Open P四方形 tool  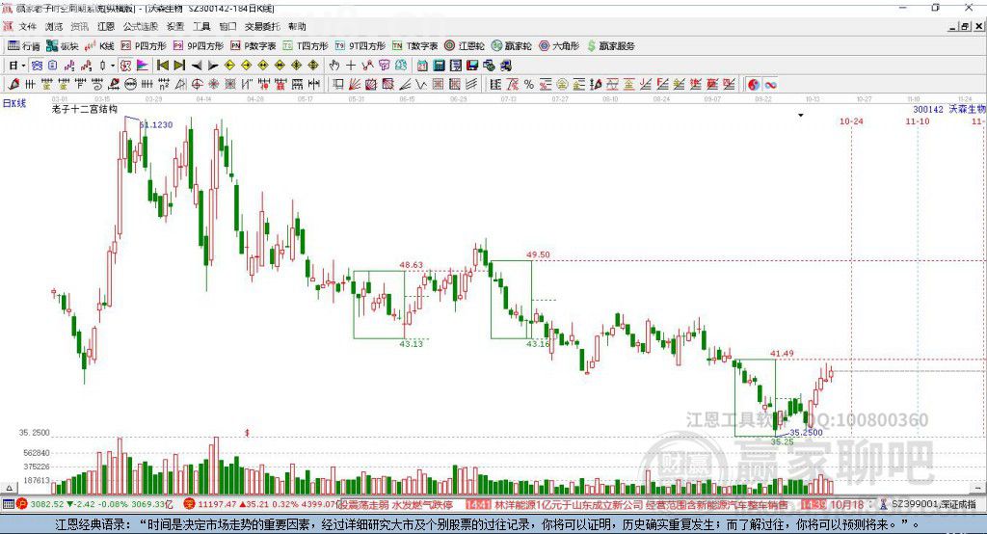tap(144, 46)
